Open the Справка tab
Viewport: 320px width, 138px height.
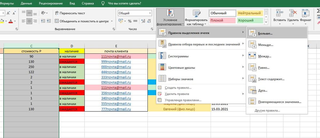tap(88, 3)
